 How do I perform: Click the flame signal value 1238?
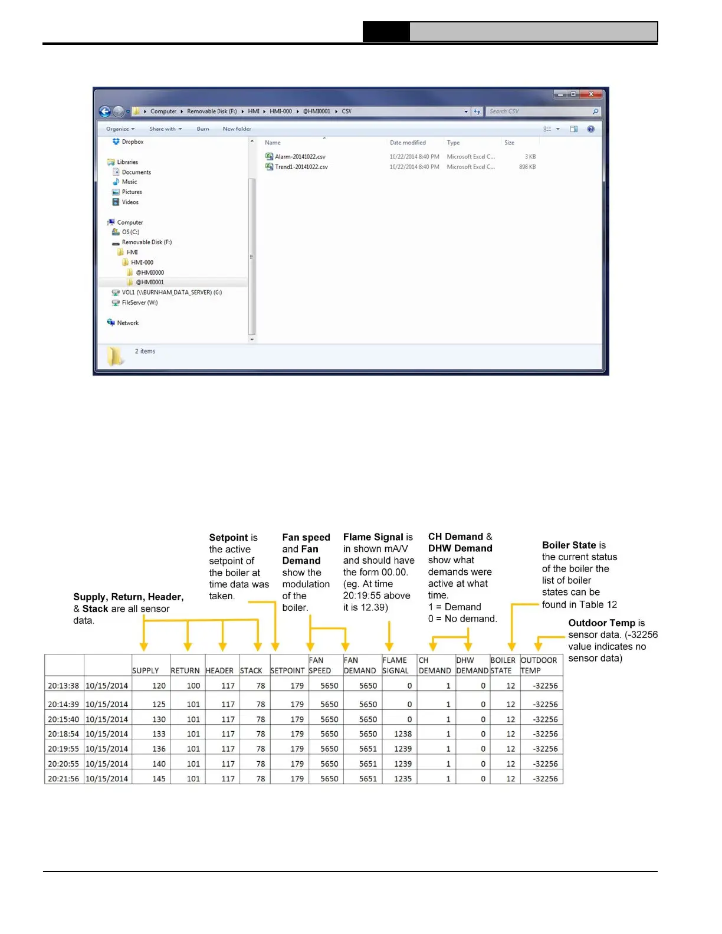403,734
